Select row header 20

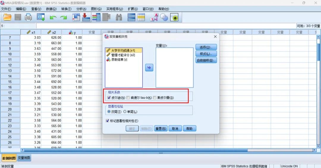click(10, 109)
